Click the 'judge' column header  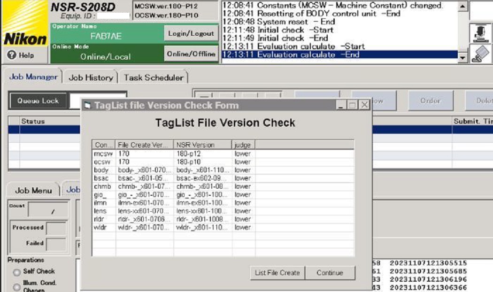coord(243,145)
